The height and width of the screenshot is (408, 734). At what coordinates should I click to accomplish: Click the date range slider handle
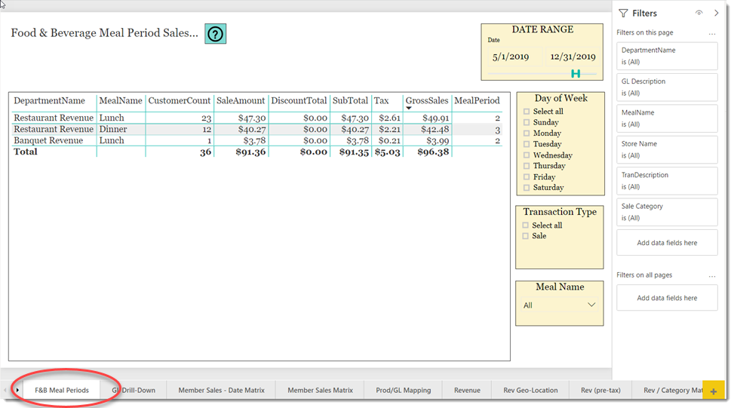[x=576, y=73]
